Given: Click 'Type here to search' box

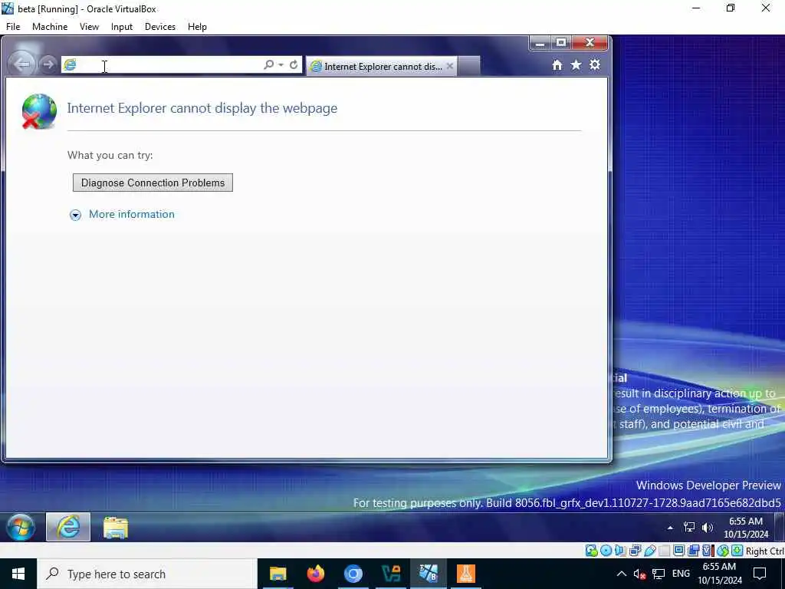Looking at the screenshot, I should click(x=147, y=574).
